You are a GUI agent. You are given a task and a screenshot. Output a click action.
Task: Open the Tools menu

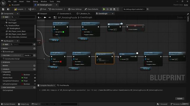(52, 1)
